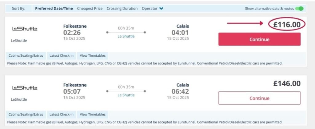
Task: Click the circled £116.00 price
Action: pos(287,25)
